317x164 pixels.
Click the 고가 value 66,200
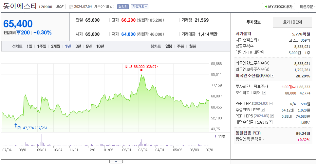[x=128, y=20]
